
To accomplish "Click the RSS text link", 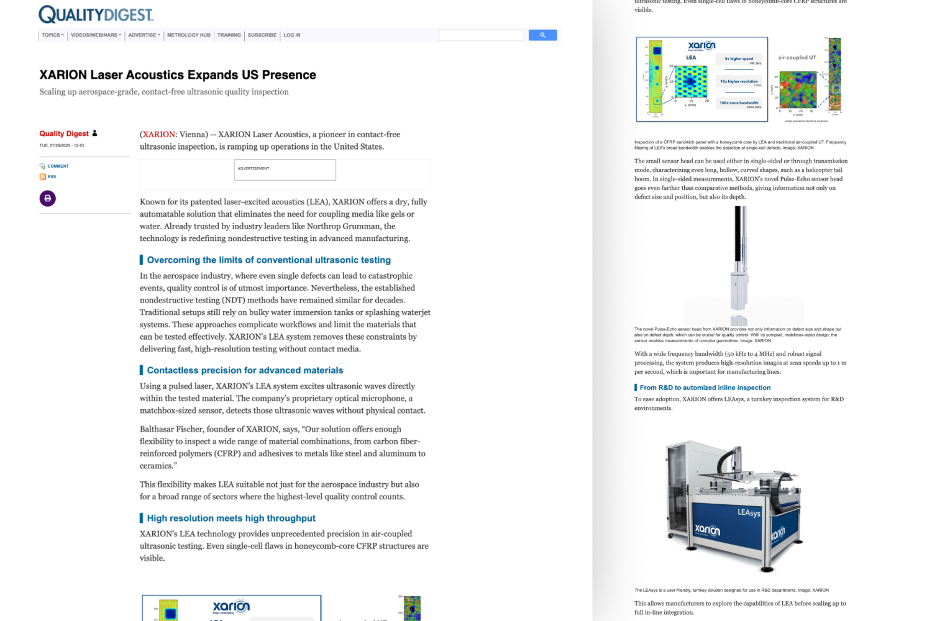I will pyautogui.click(x=52, y=177).
